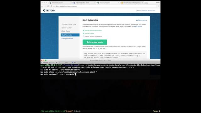Click the Start Kubernetes heading
Image resolution: width=201 pixels, height=113 pixels.
point(90,20)
